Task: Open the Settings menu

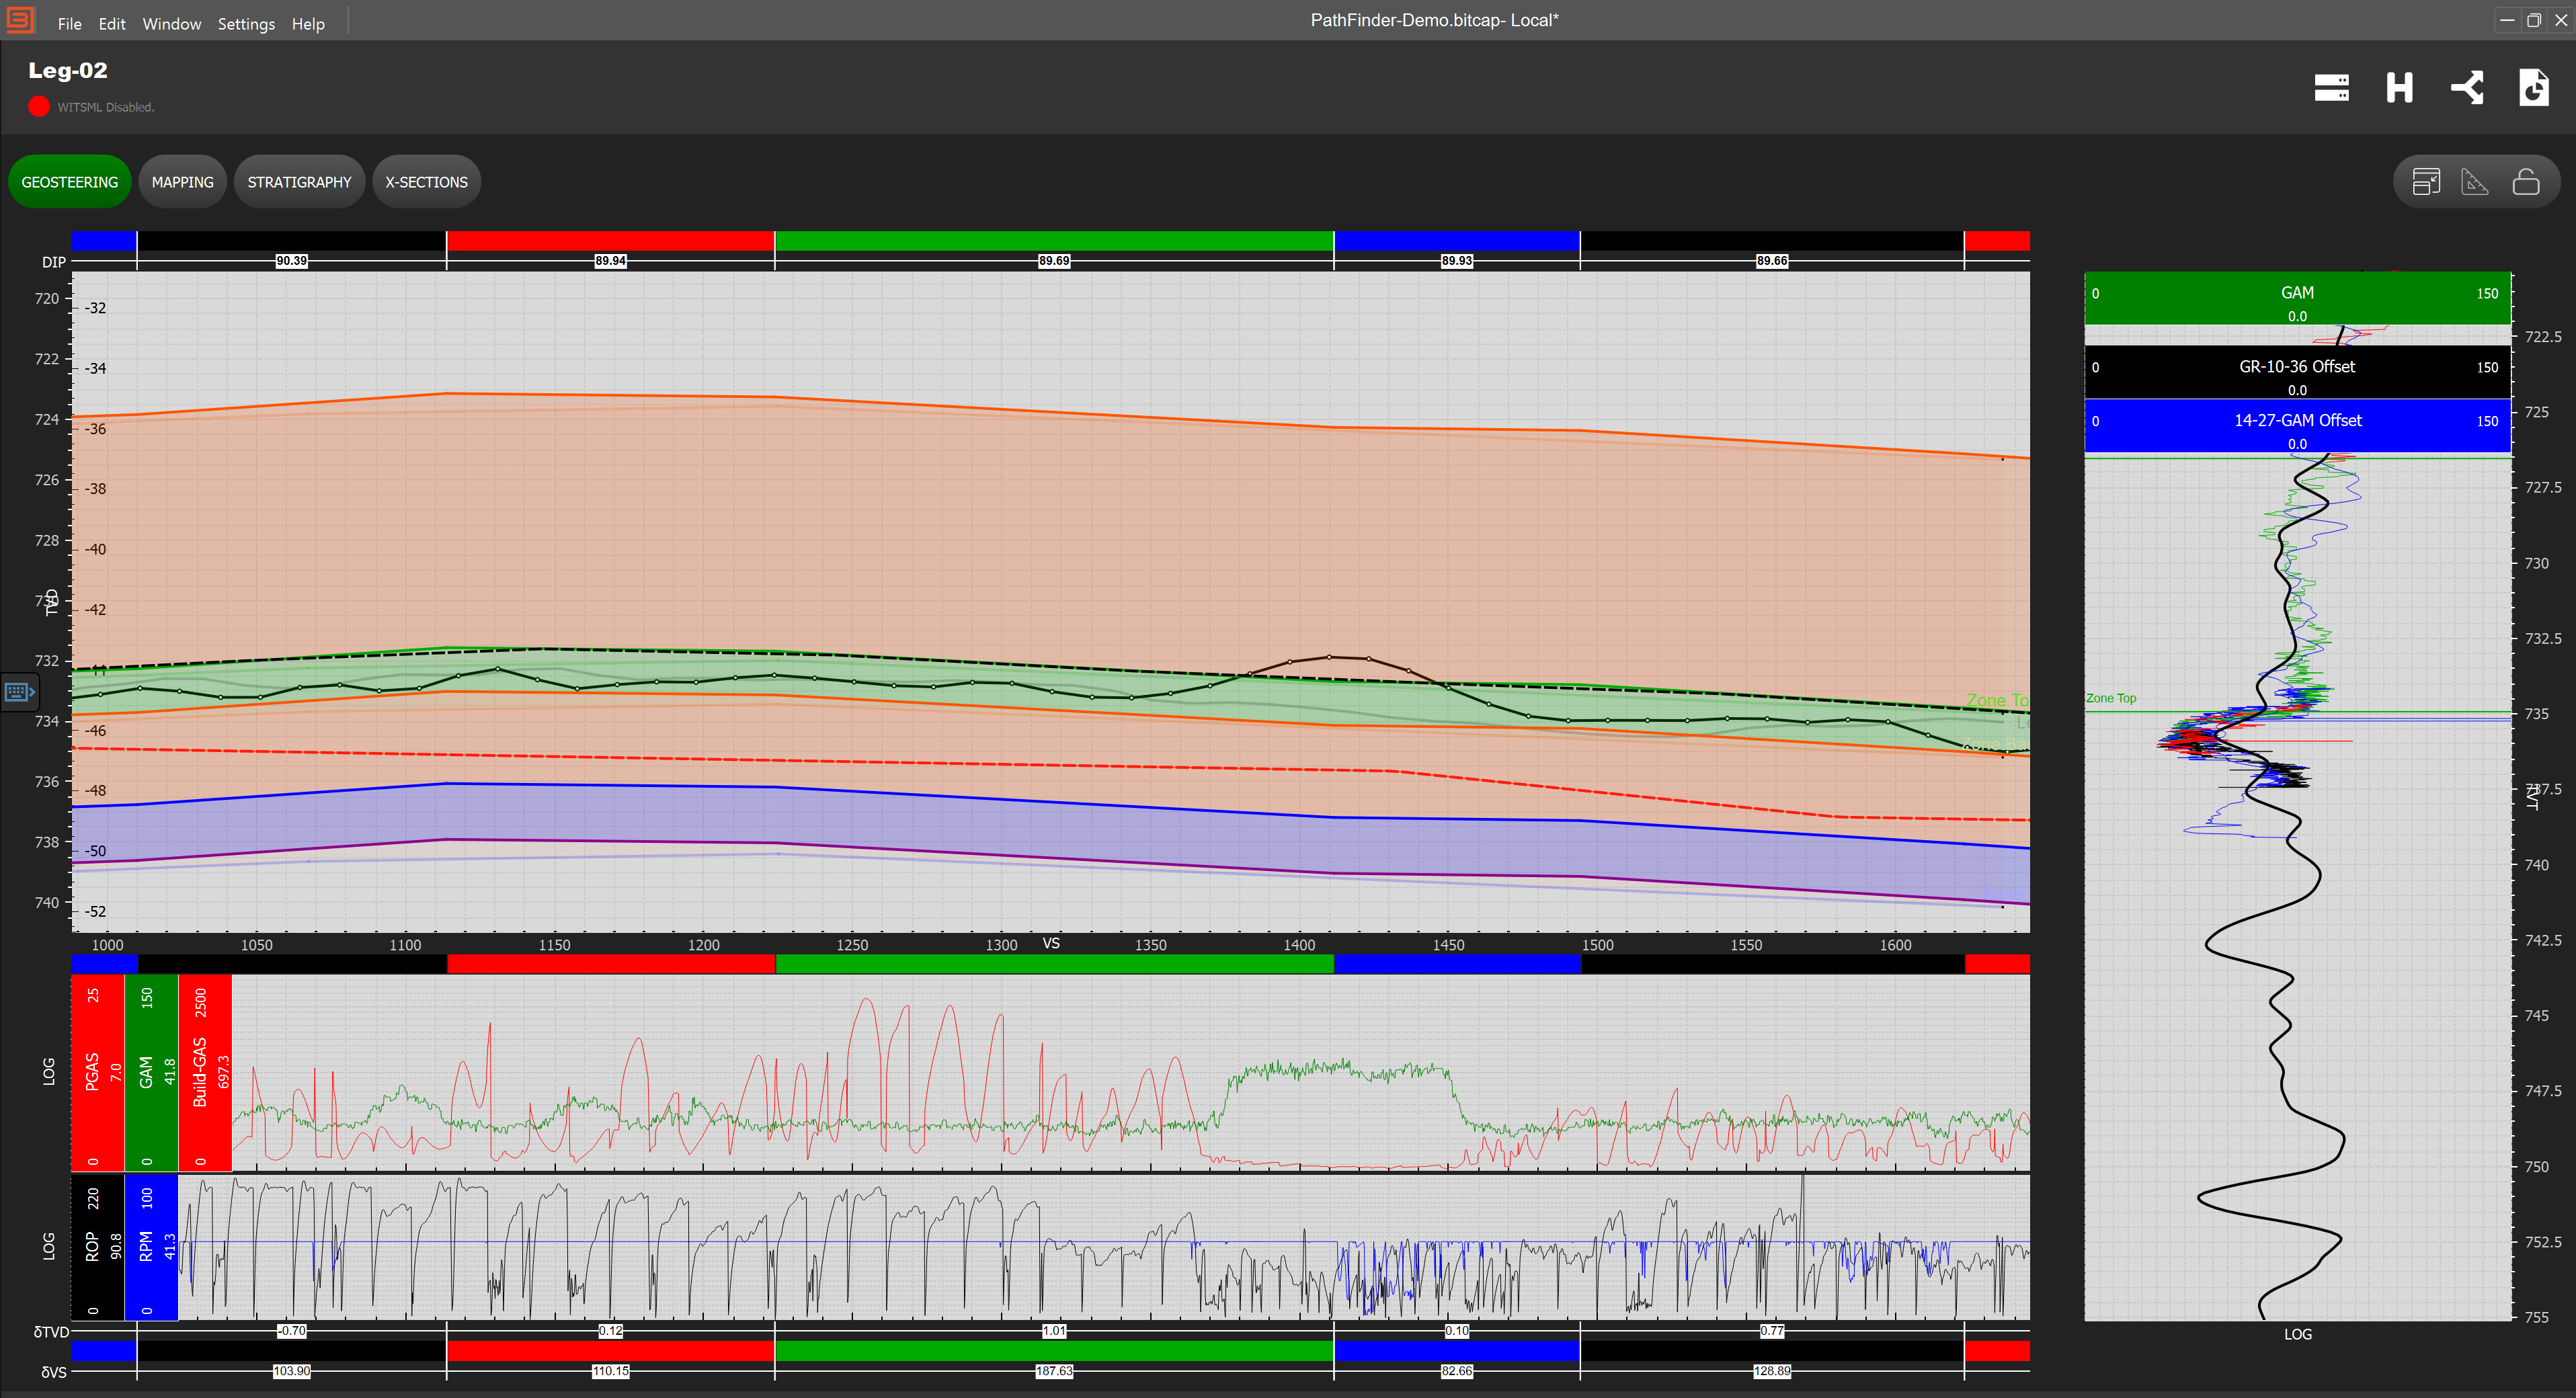Action: (246, 24)
